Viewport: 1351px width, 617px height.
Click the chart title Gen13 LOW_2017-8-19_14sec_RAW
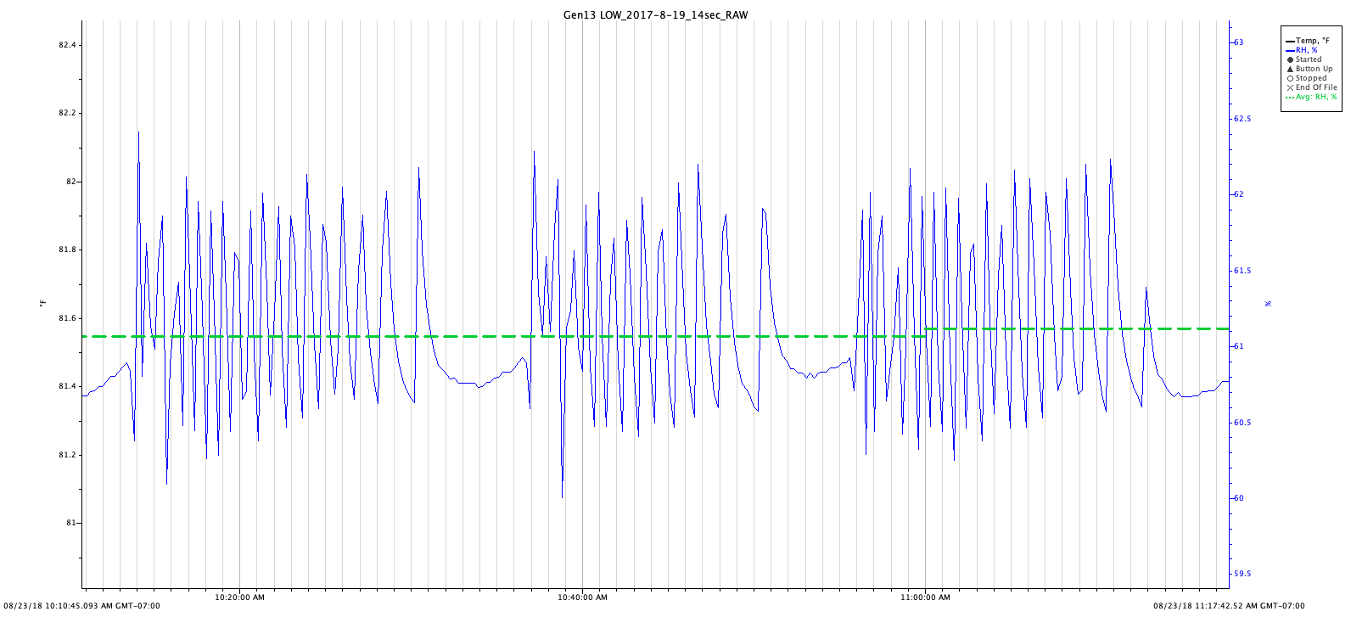click(x=656, y=14)
